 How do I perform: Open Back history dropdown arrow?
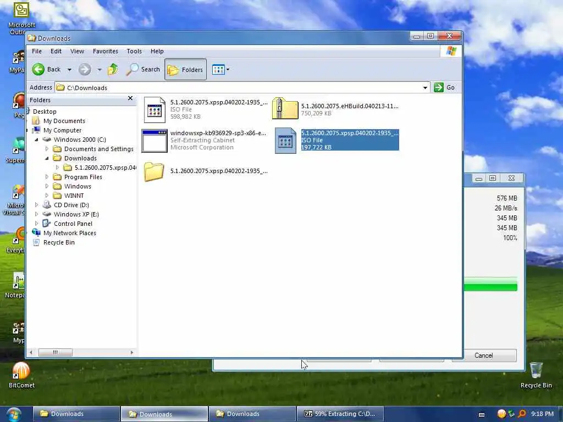point(69,70)
